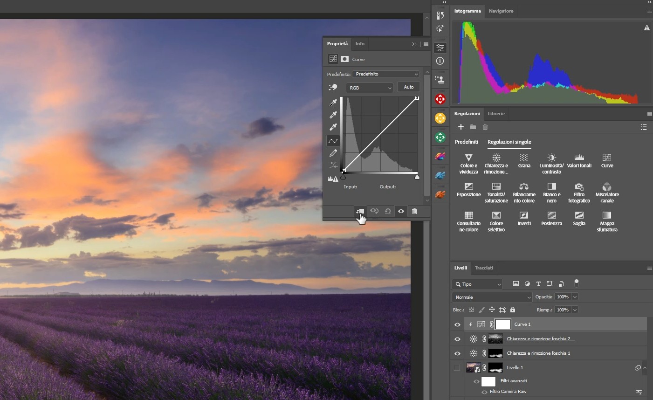Choose the pencil draw-curve tool

[333, 153]
